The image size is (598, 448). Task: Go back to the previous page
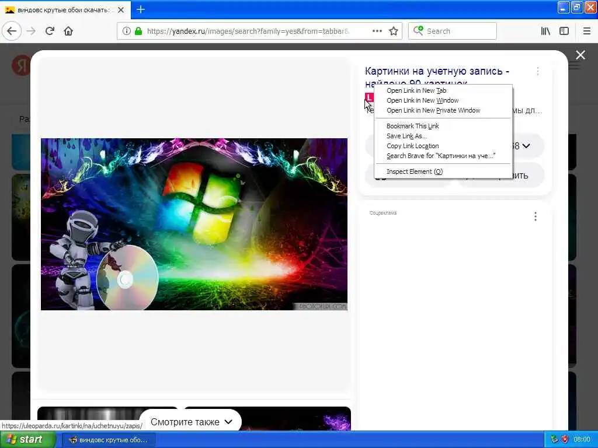point(12,31)
